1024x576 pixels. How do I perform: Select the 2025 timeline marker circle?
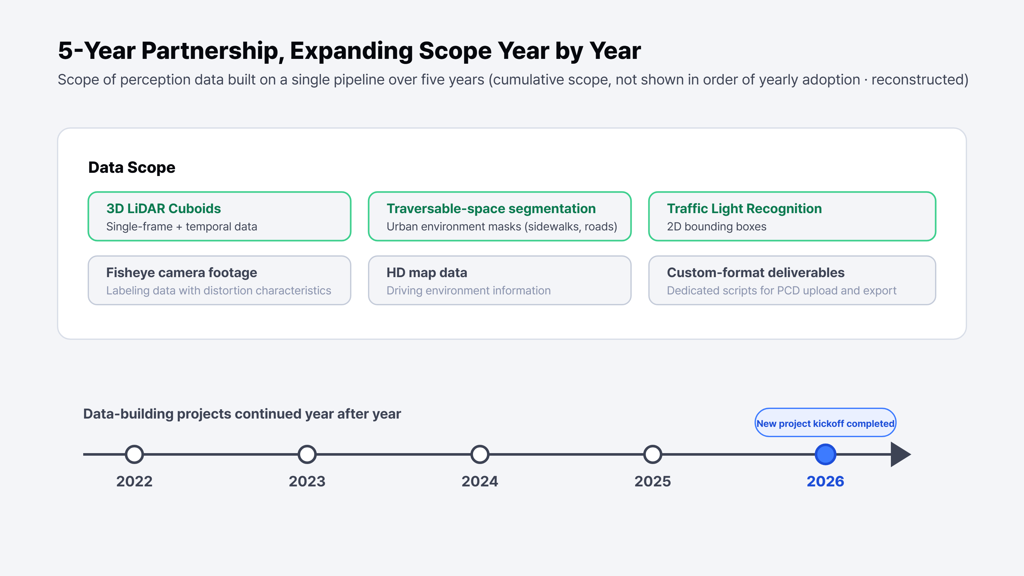[x=653, y=454]
